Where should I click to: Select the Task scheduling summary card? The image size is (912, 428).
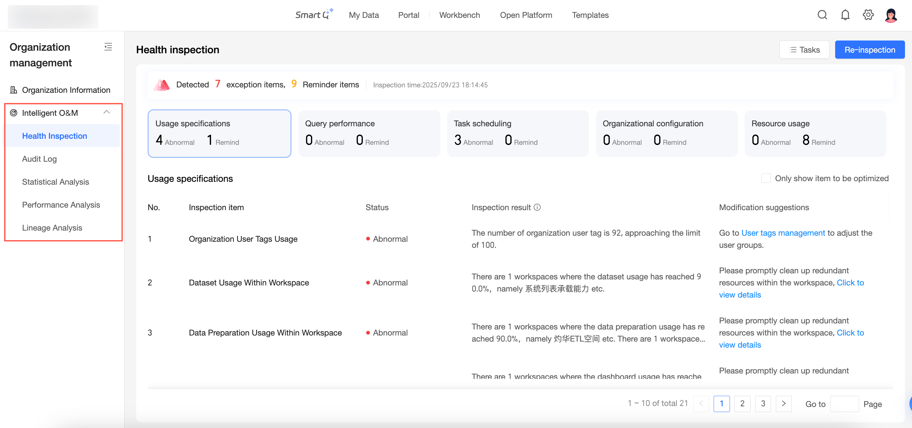(518, 133)
